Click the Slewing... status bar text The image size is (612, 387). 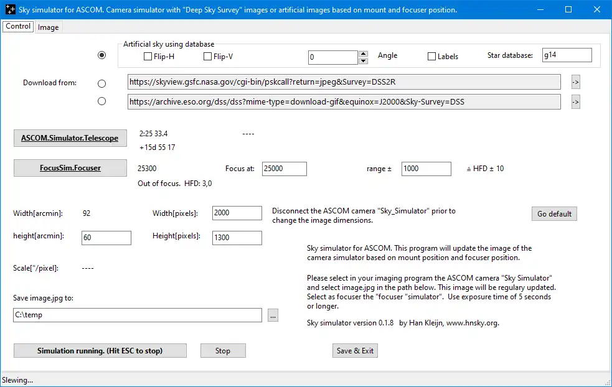17,380
